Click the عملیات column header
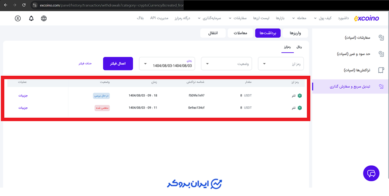Screen dimensions: 389x196 click(22, 82)
